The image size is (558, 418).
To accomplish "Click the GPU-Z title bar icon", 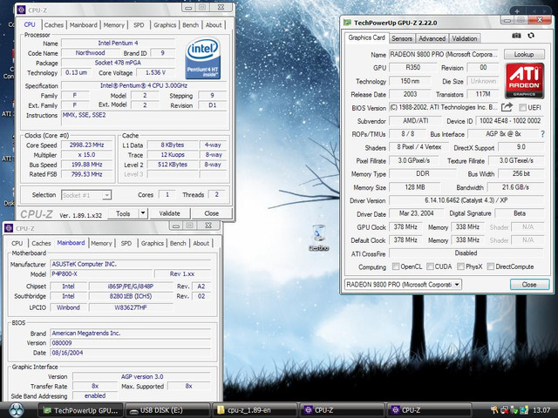I will (x=347, y=23).
